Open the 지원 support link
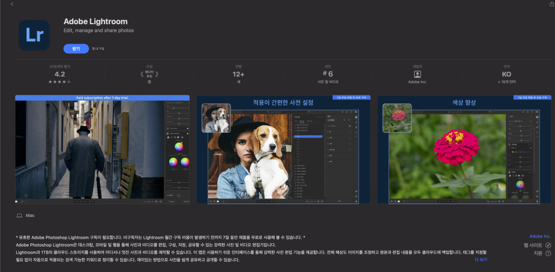Image resolution: width=555 pixels, height=272 pixels. pyautogui.click(x=538, y=253)
